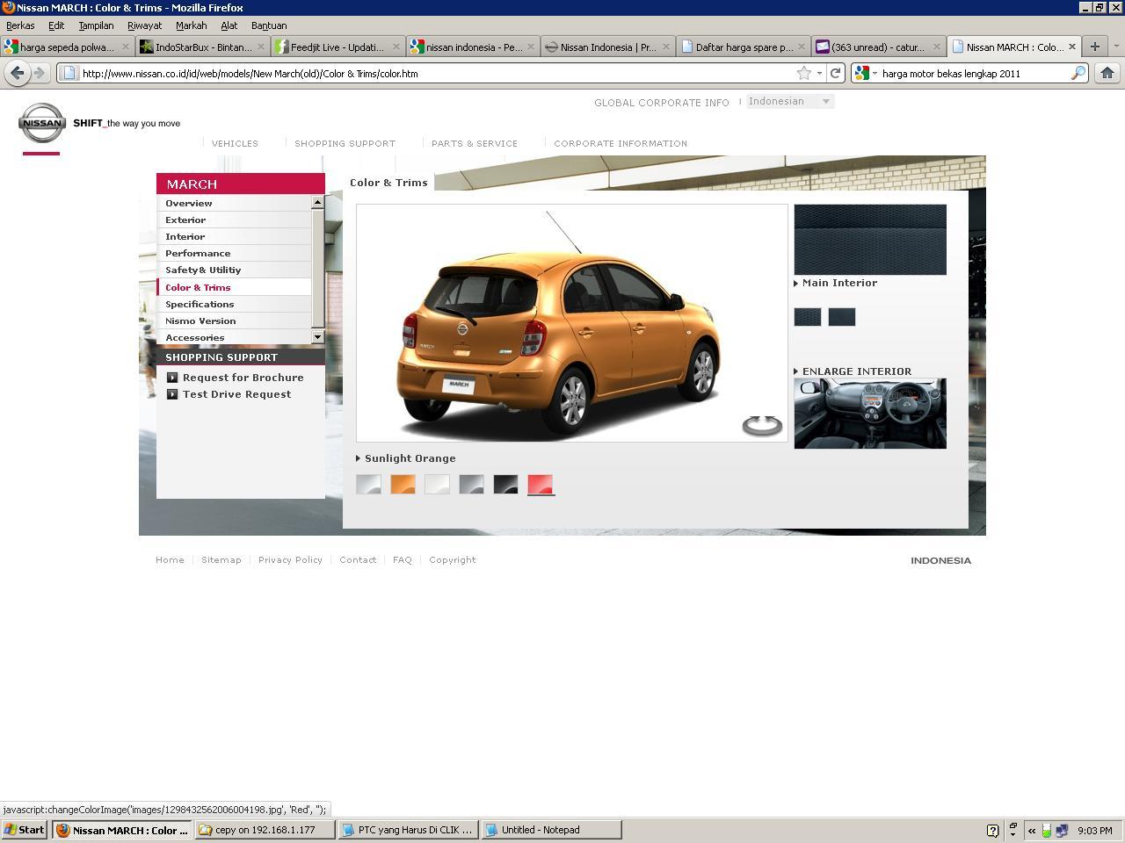The image size is (1125, 843).
Task: Click the Sitemap footer link
Action: tap(221, 560)
